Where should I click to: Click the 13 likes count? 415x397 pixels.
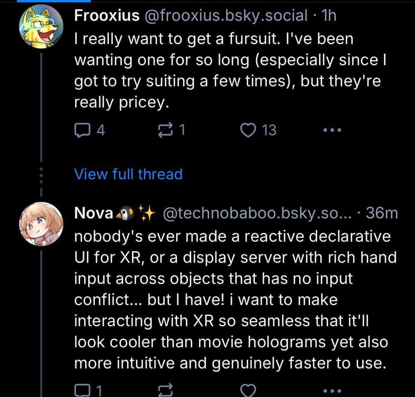click(269, 131)
